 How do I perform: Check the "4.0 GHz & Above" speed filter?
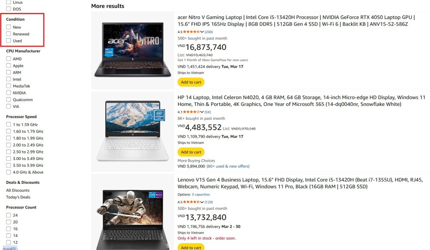[x=9, y=172]
